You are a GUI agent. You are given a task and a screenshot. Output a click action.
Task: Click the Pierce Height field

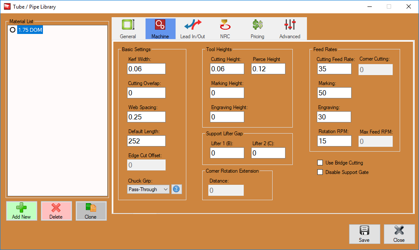point(268,69)
